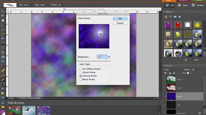
Task: Select 50-300mm Zoom lens type
Action: coord(90,69)
